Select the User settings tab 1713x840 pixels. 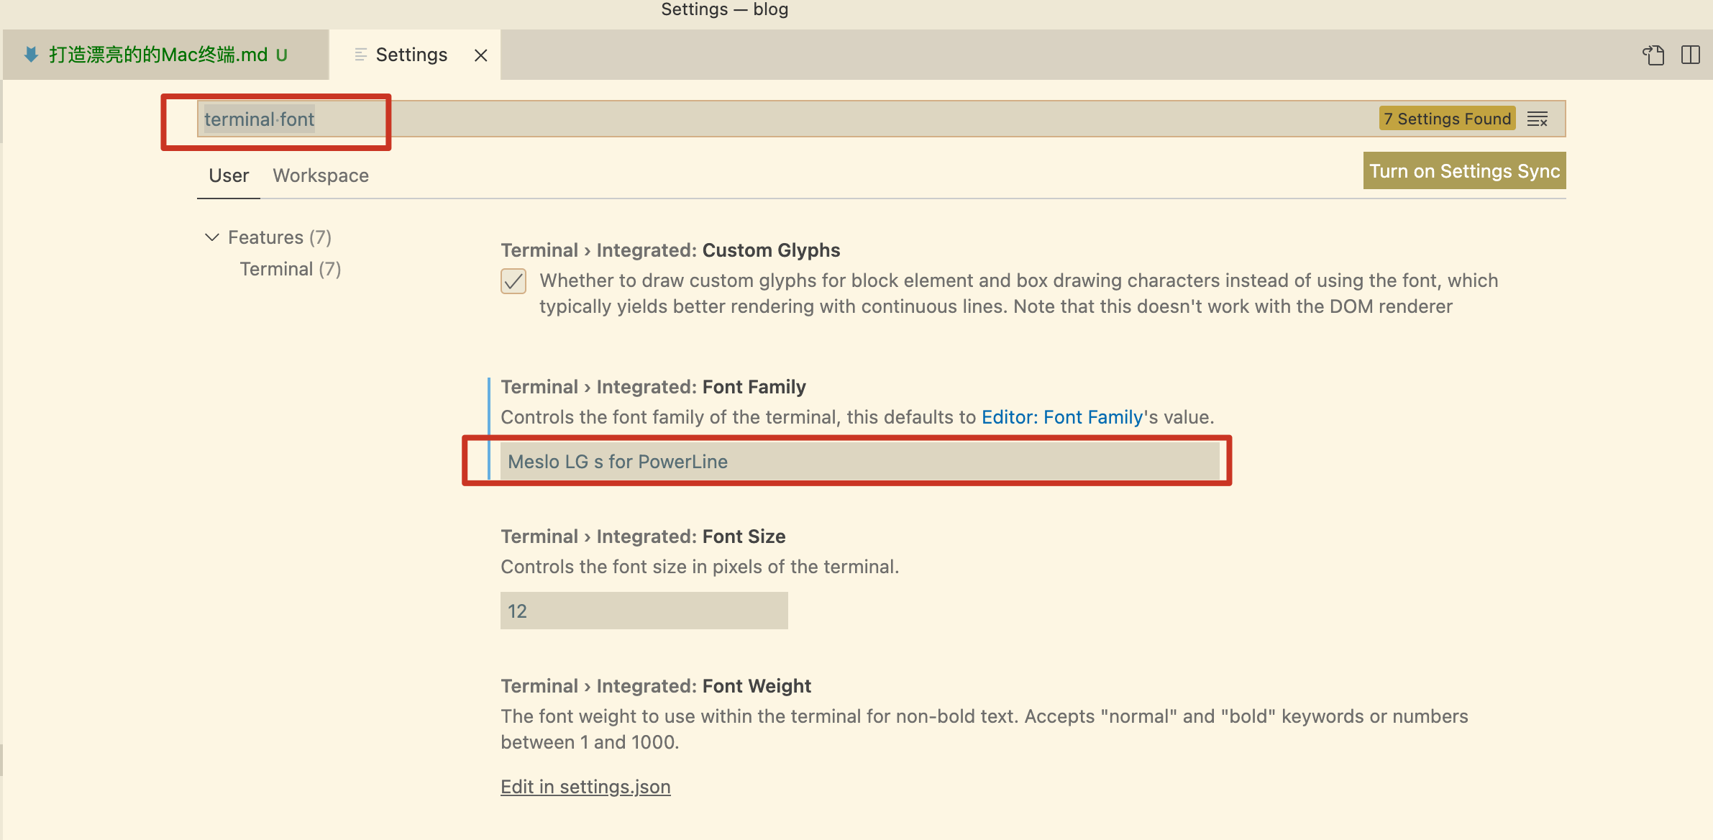(x=229, y=175)
